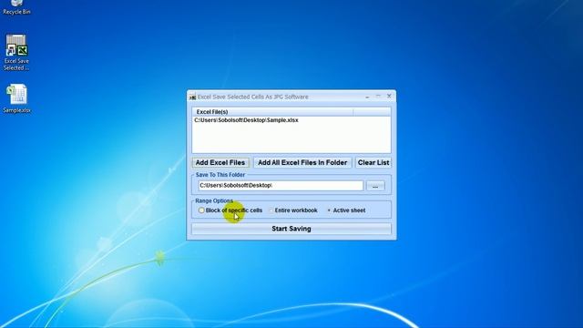Choose the 'Active sheet' range option
Viewport: 583px width, 328px height.
(329, 210)
